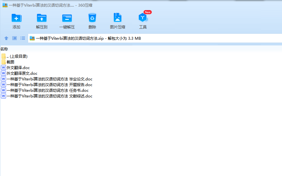This screenshot has width=282, height=176.
Task: Click the Word icon of the 毕业论文.doc file
Action: tap(3, 79)
